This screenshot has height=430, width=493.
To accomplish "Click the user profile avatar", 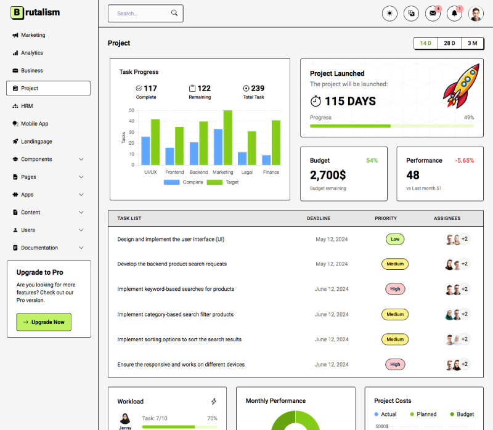I will [x=476, y=13].
